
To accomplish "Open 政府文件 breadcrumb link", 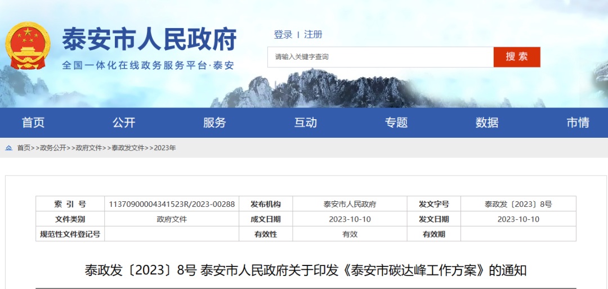I will click(89, 148).
